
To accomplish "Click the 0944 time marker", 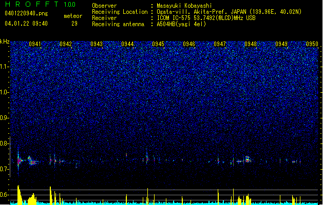I will [127, 44].
